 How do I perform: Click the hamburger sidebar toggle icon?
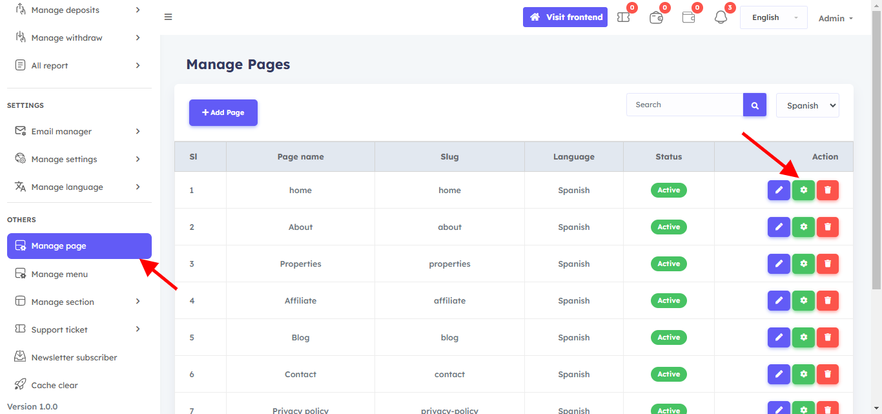point(168,17)
